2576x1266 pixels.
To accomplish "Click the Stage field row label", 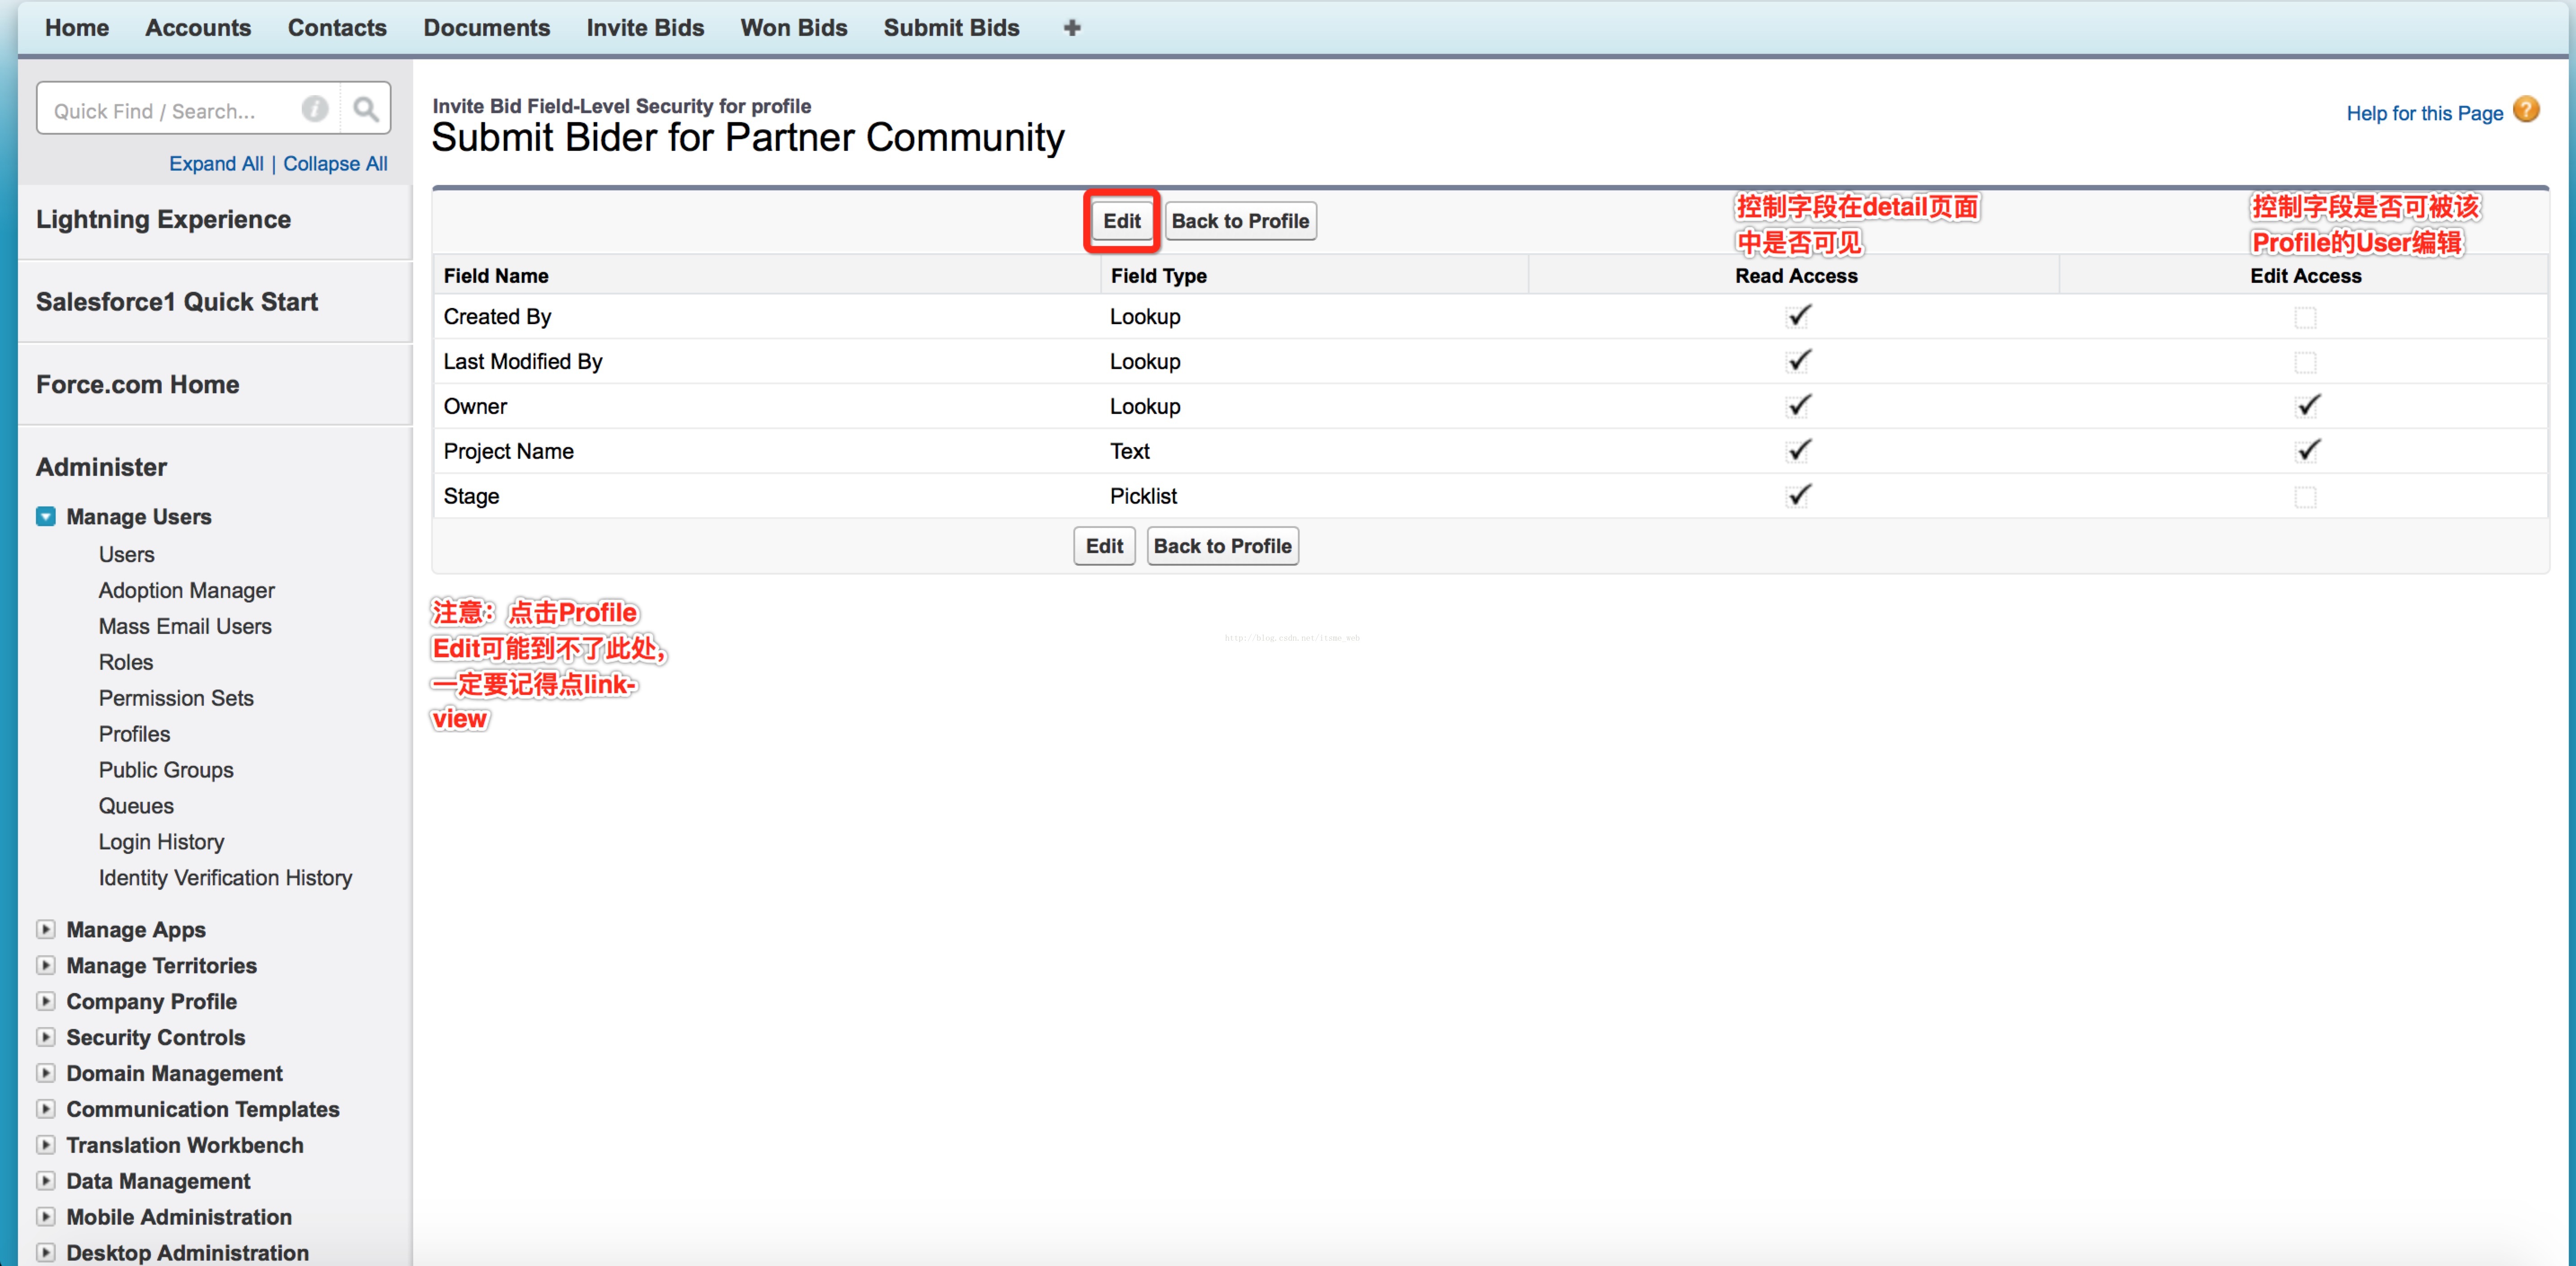I will [471, 496].
